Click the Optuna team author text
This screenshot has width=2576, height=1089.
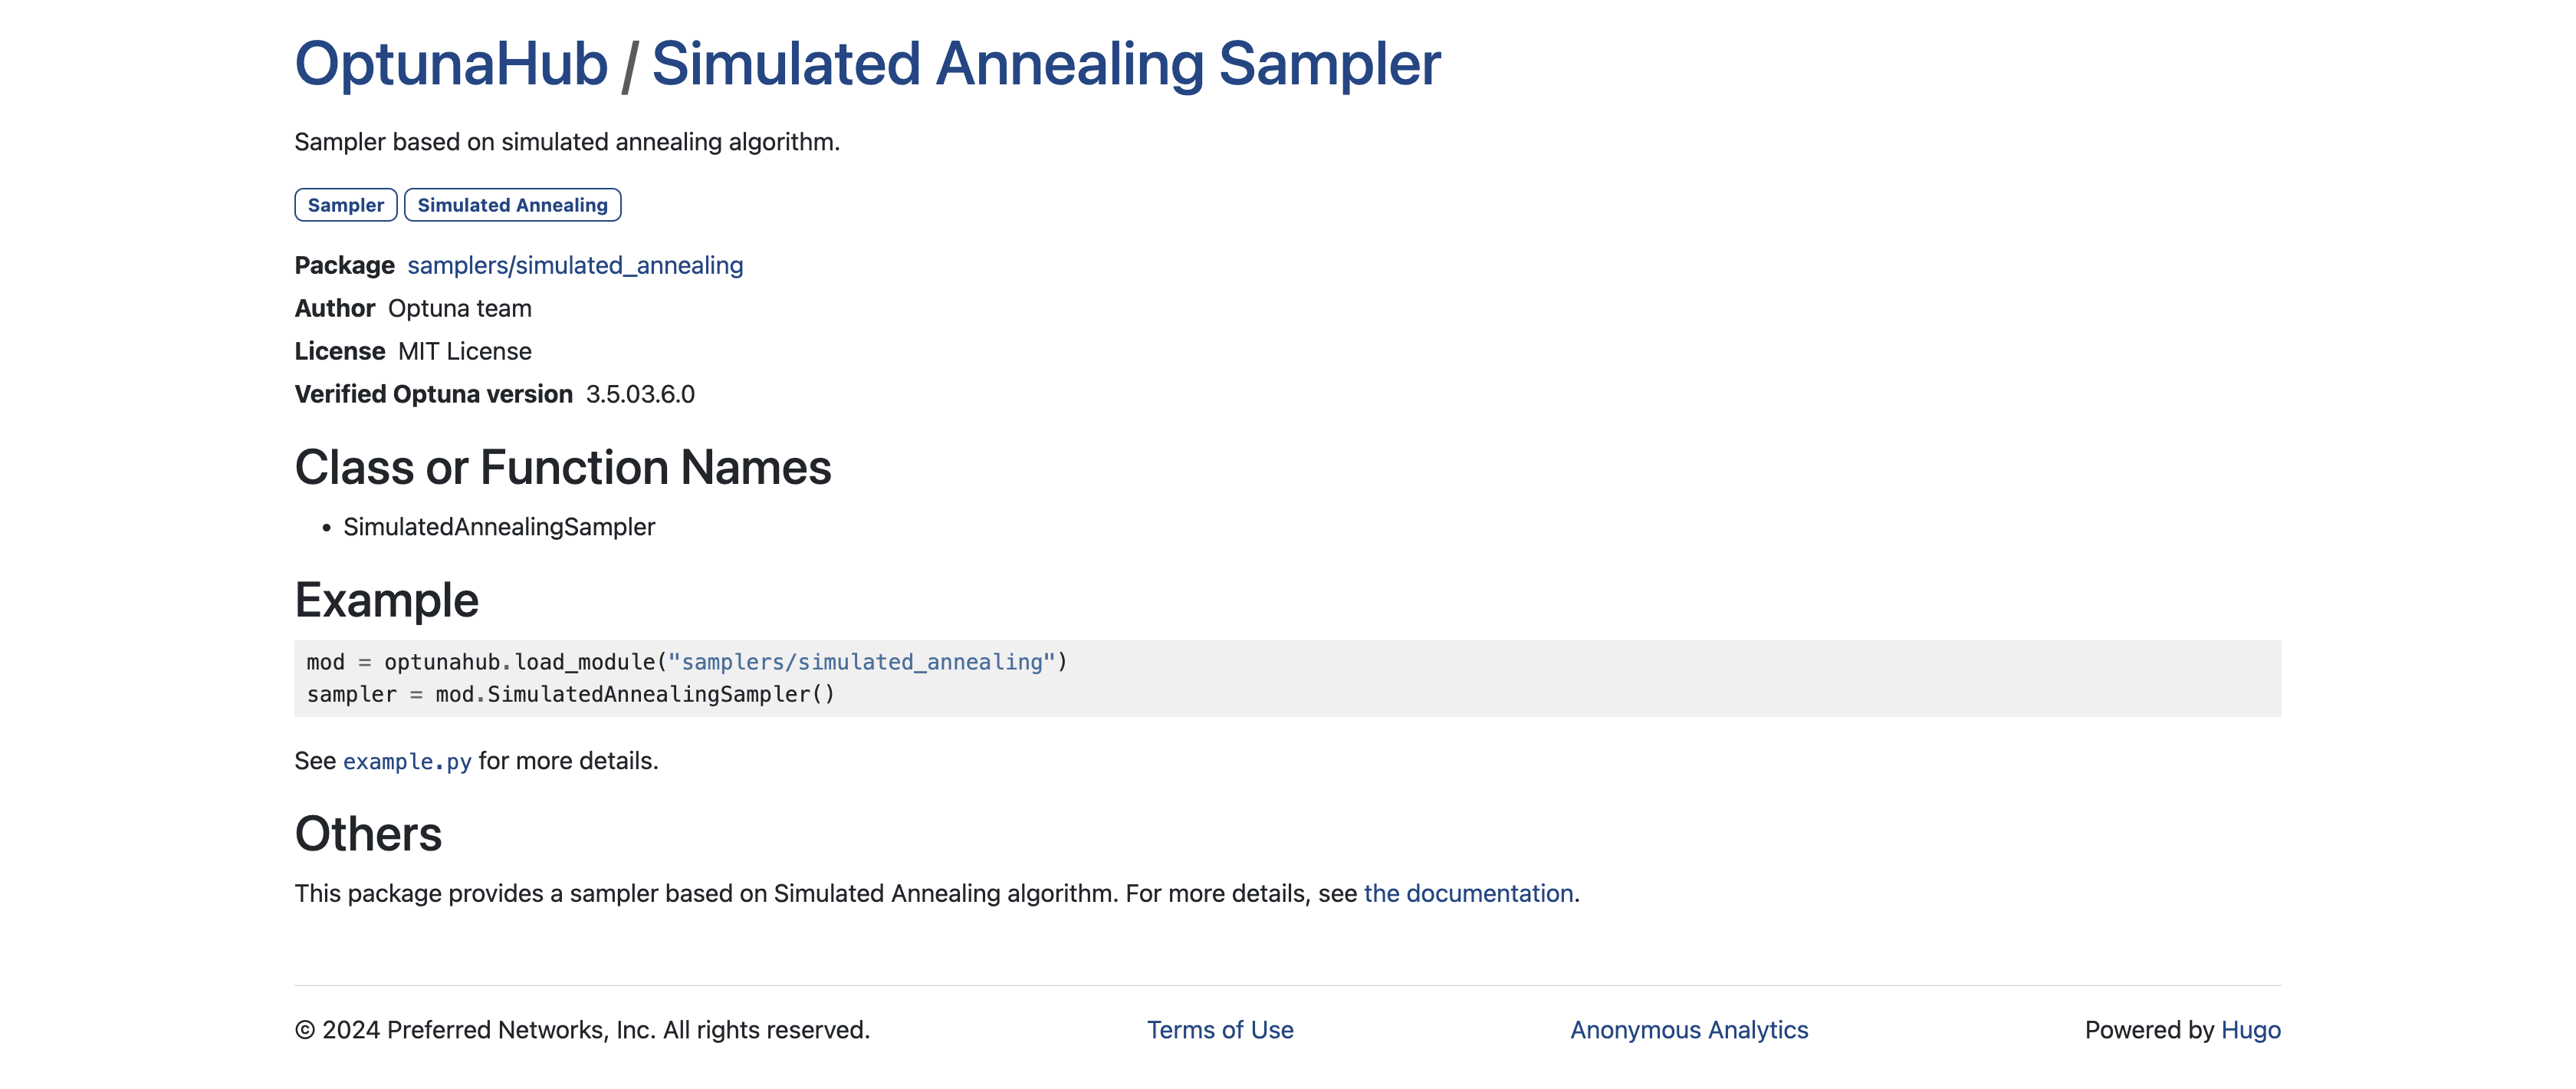[460, 308]
